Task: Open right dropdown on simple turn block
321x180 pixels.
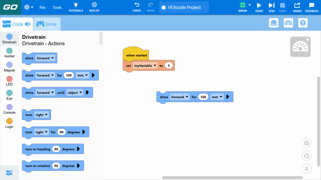Action: point(41,115)
